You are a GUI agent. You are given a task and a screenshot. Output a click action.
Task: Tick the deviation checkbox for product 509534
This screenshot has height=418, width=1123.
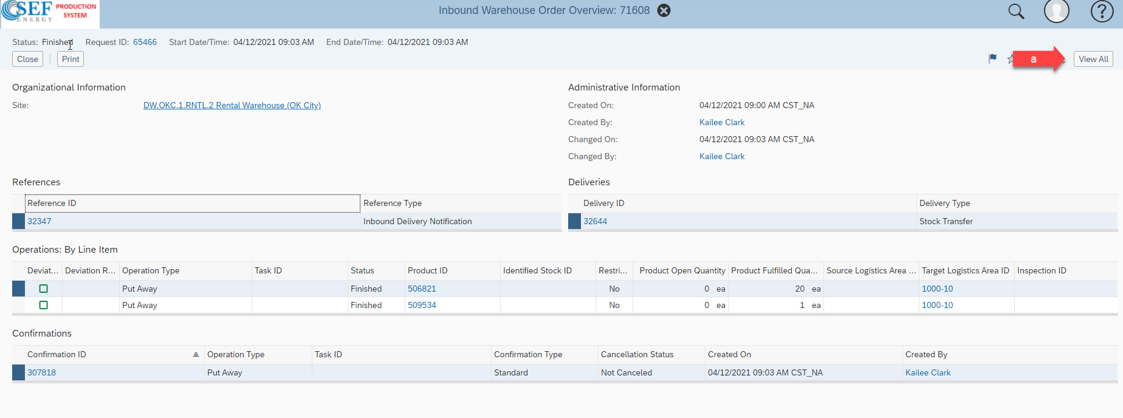[x=43, y=305]
